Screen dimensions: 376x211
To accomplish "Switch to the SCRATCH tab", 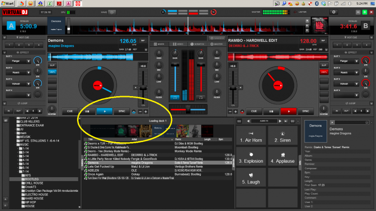I will (197, 44).
